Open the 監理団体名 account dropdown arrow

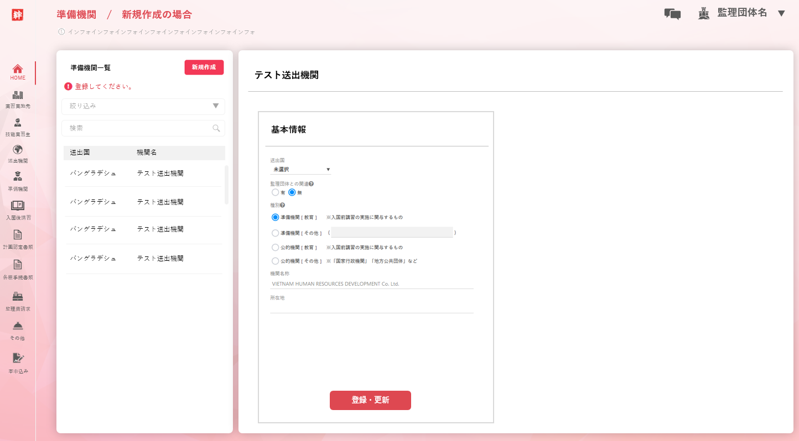(781, 14)
